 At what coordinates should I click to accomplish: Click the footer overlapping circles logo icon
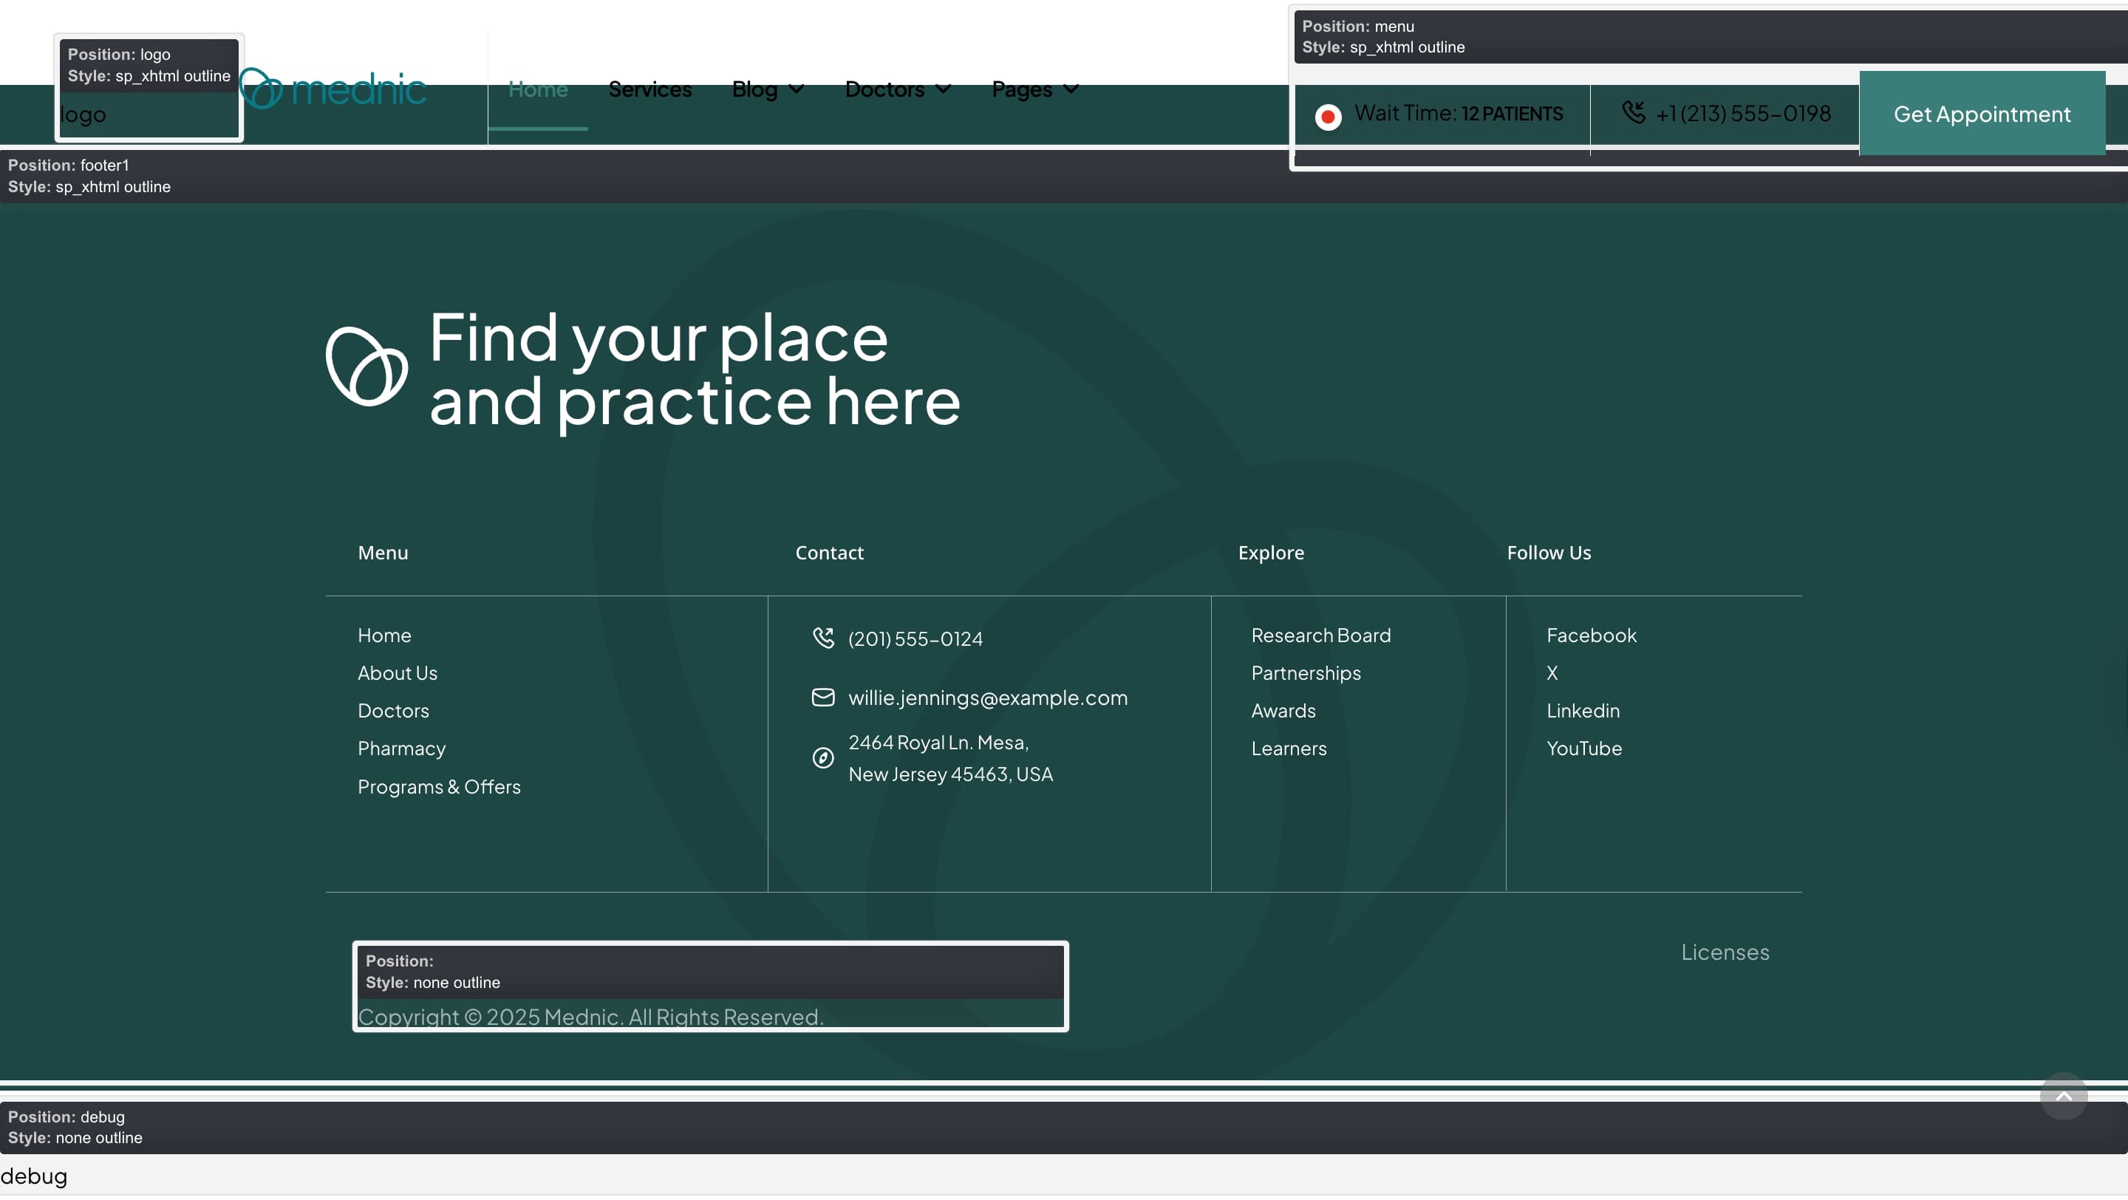click(366, 366)
